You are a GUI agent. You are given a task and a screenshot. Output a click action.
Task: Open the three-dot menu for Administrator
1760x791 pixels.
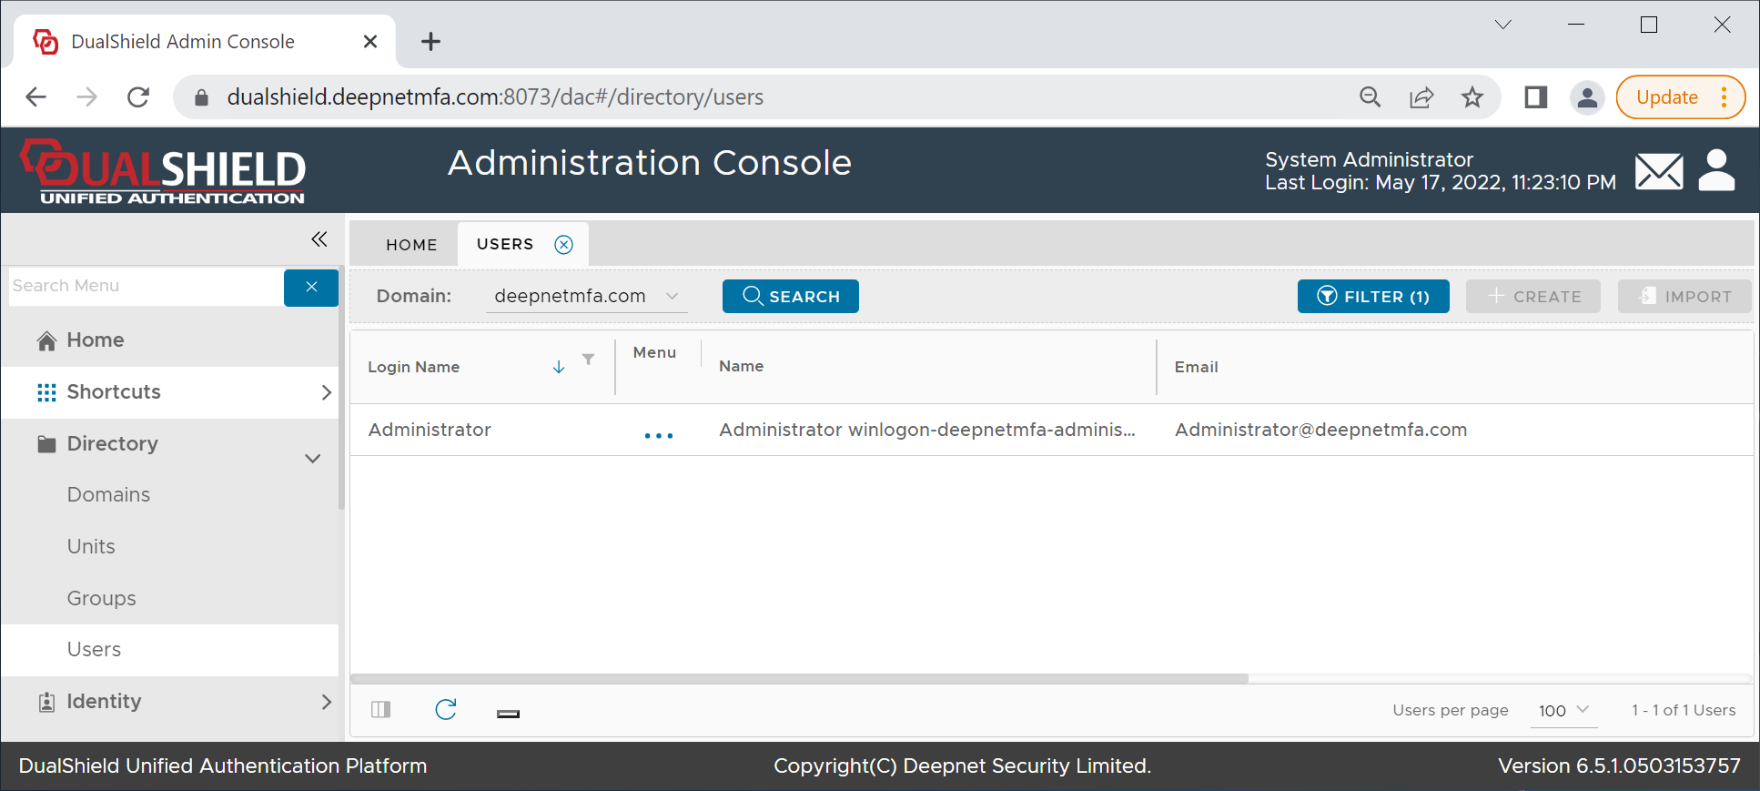pos(658,436)
